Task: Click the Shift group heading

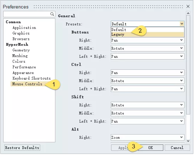Action: tap(78, 97)
